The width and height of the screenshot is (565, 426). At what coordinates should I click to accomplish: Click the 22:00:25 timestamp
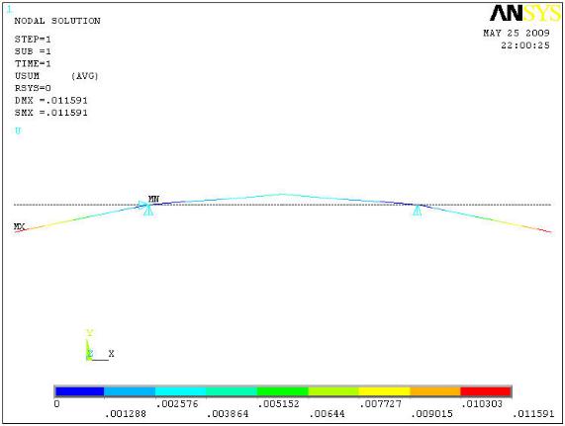click(525, 45)
